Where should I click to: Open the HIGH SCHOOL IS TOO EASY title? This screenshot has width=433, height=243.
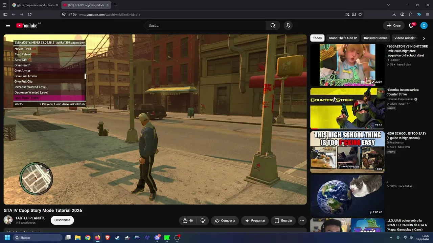point(406,136)
